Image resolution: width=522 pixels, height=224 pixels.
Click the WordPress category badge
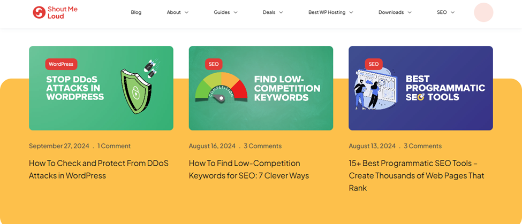pos(61,64)
